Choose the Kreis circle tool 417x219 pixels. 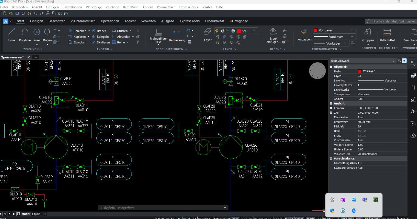point(37,35)
